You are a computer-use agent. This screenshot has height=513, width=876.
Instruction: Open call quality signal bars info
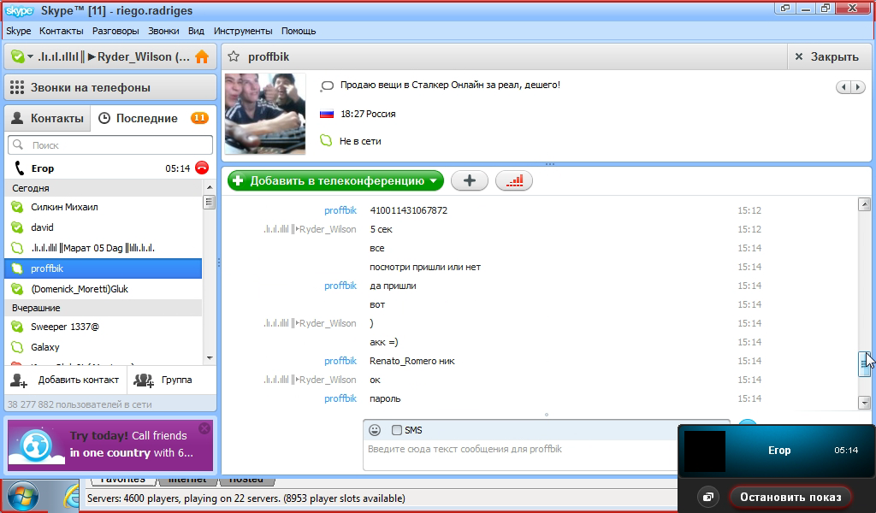514,180
